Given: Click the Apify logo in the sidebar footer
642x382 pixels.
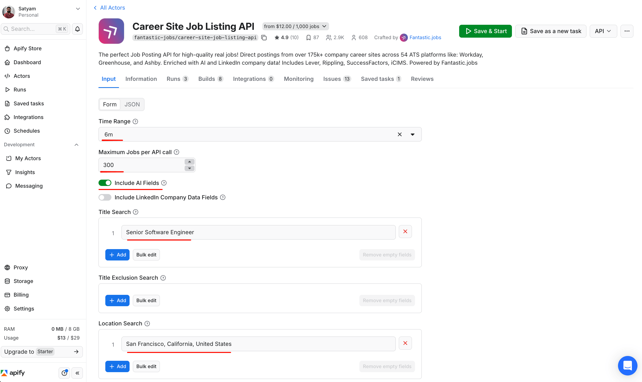Looking at the screenshot, I should tap(13, 373).
